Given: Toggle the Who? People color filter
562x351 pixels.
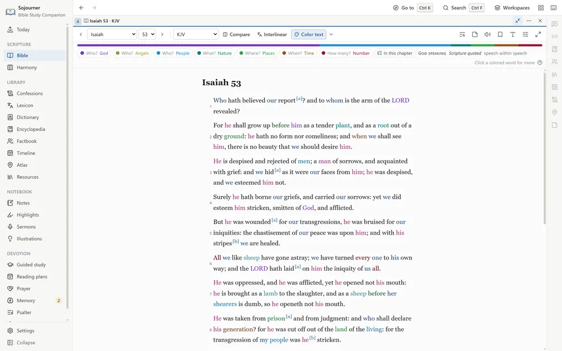Looking at the screenshot, I should (173, 53).
